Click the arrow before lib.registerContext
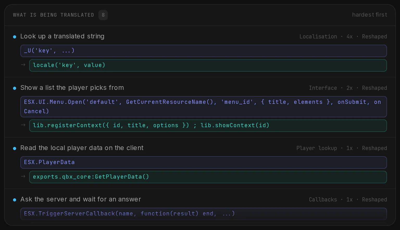This screenshot has height=230, width=400. 23,125
